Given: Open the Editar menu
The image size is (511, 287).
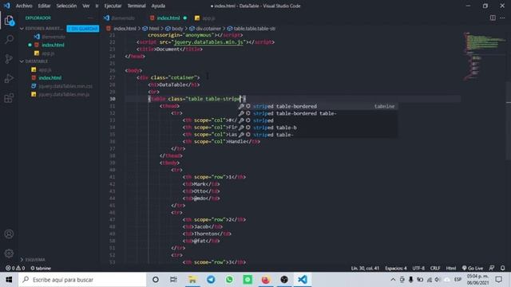Looking at the screenshot, I should [44, 6].
